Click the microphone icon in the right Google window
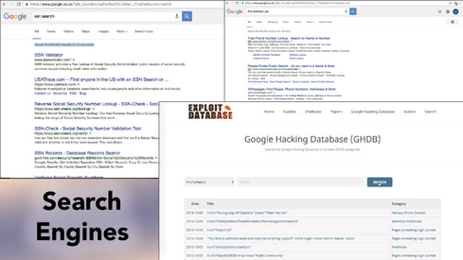The height and width of the screenshot is (260, 463). pos(346,12)
